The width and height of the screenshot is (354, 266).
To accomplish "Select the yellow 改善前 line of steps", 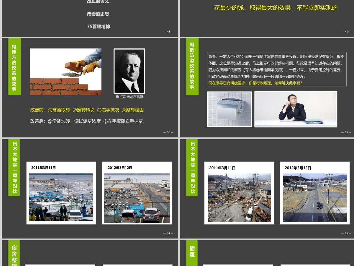I will tap(87, 110).
